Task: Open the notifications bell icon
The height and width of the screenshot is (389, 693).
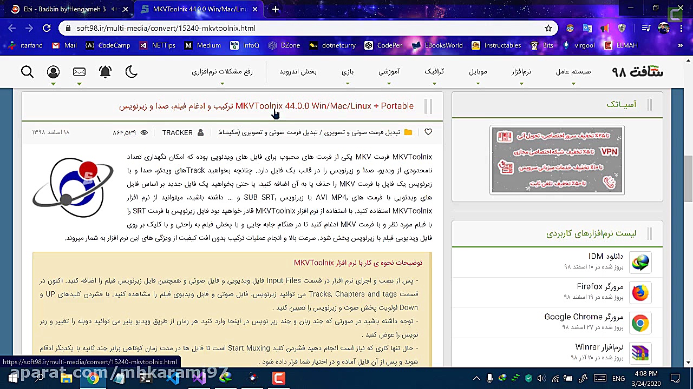Action: pyautogui.click(x=105, y=71)
